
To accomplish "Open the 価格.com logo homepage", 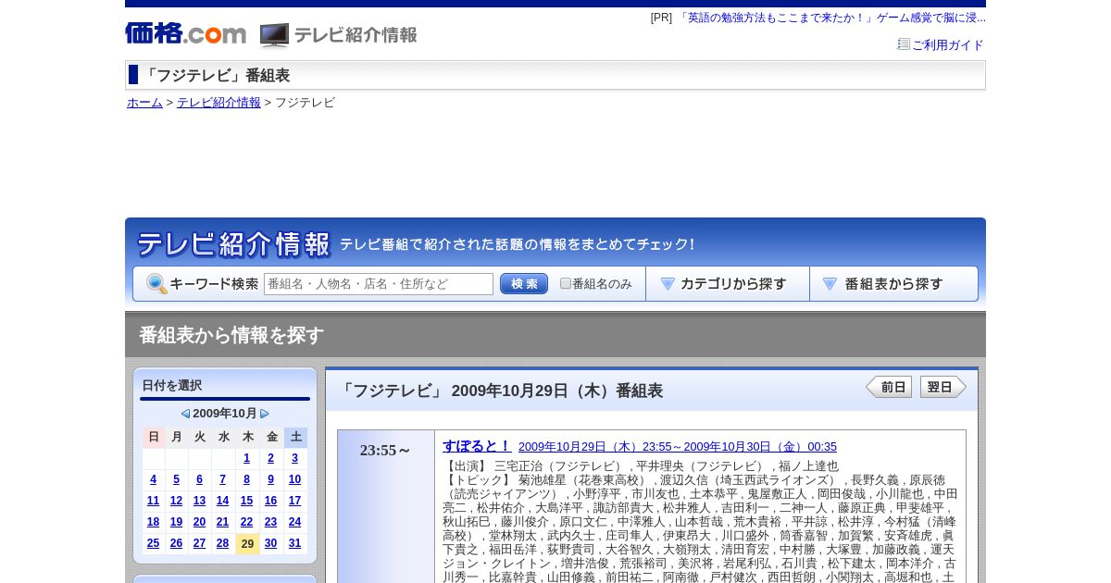I will tap(185, 33).
